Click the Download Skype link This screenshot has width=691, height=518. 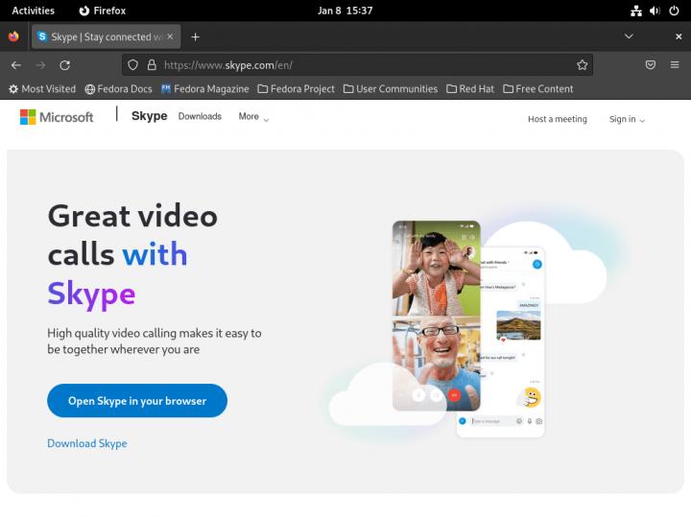(x=87, y=443)
